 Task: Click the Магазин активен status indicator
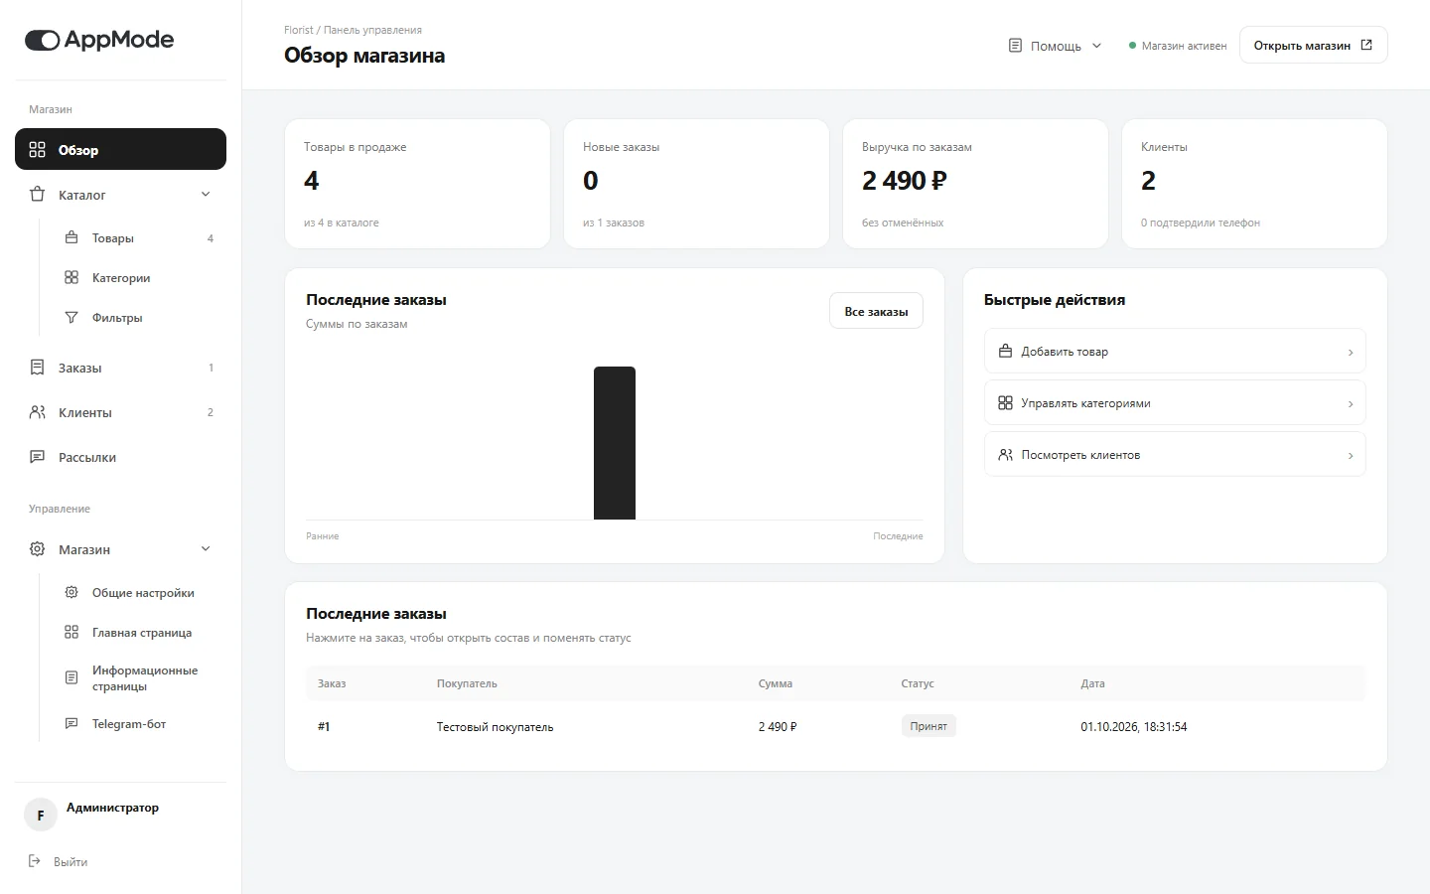coord(1178,46)
